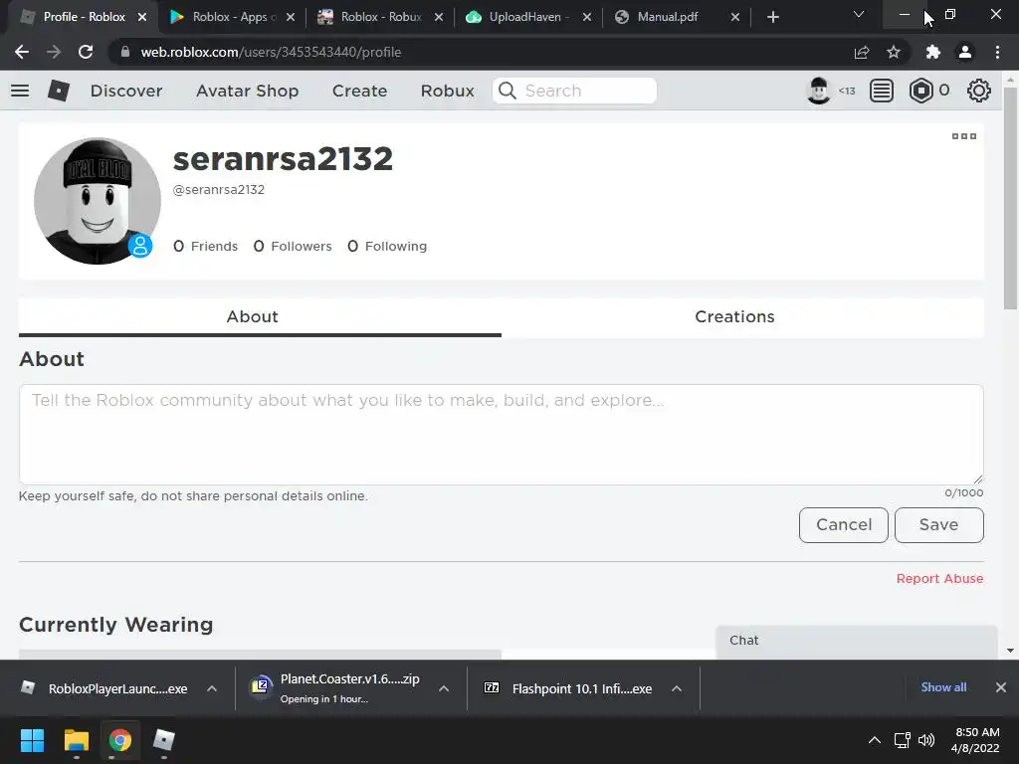Go back to the previous page
Image resolution: width=1019 pixels, height=764 pixels.
(x=22, y=52)
